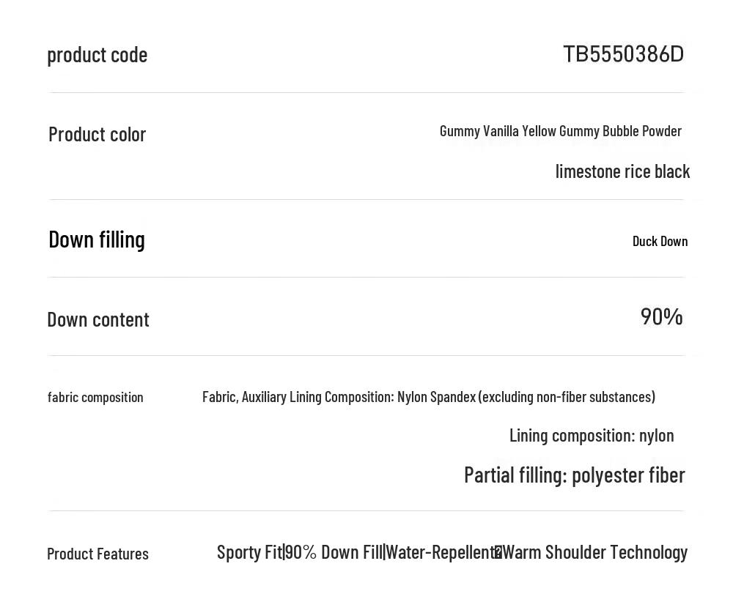
Task: Select the "Gummy Vanilla Yellow" color name
Action: click(x=498, y=131)
